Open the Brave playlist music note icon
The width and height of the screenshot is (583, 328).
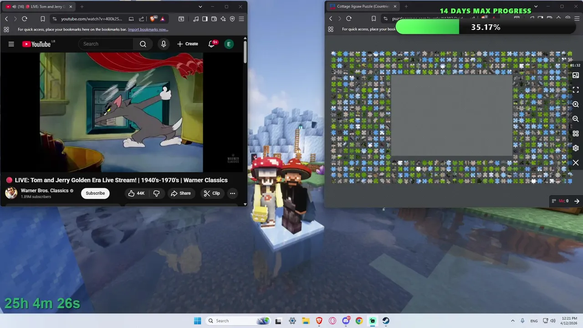(196, 19)
